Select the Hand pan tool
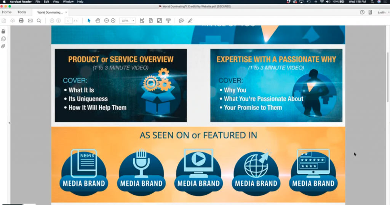 point(98,21)
